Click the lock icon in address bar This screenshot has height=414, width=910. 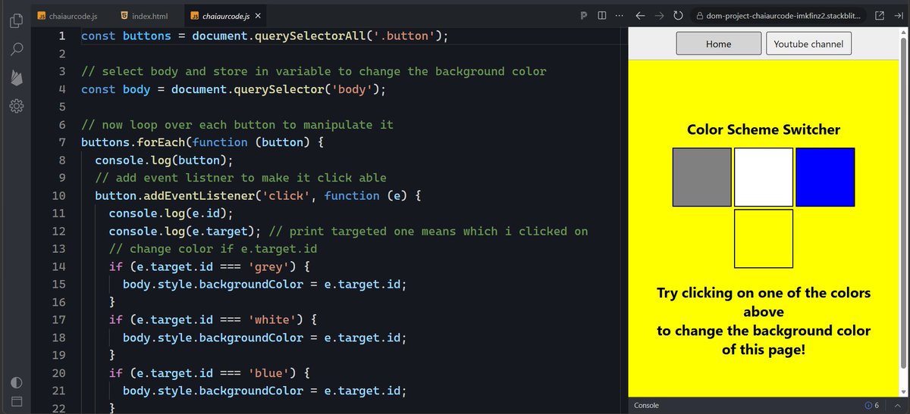point(699,15)
